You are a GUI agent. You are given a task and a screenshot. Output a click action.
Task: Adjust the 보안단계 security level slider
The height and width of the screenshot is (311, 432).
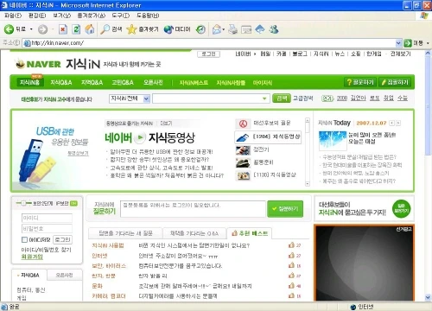(23, 203)
